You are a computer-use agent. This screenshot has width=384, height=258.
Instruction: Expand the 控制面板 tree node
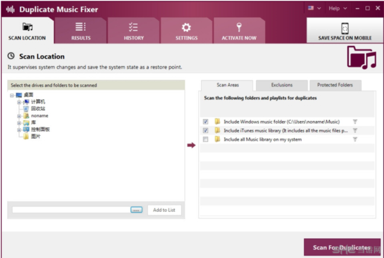pos(19,130)
